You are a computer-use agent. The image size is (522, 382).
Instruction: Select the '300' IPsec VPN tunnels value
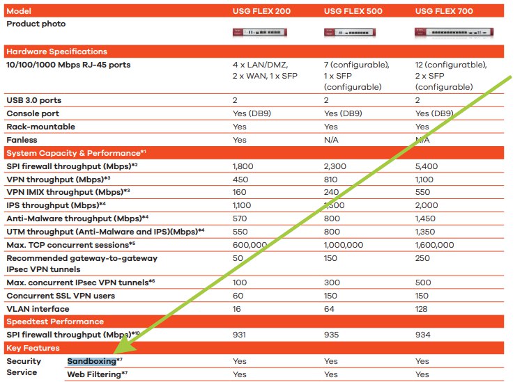click(332, 282)
